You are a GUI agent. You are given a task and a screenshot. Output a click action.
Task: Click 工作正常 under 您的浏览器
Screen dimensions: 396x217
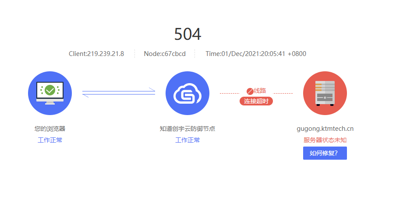click(50, 140)
